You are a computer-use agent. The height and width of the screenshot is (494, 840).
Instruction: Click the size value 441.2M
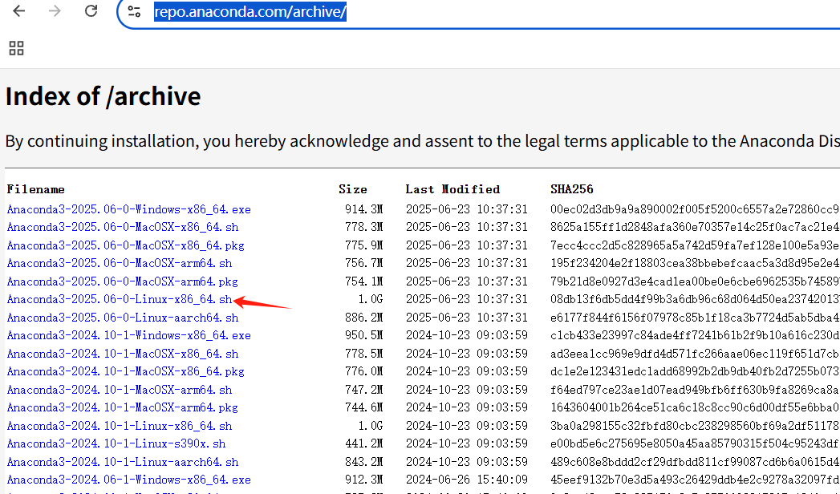point(363,443)
